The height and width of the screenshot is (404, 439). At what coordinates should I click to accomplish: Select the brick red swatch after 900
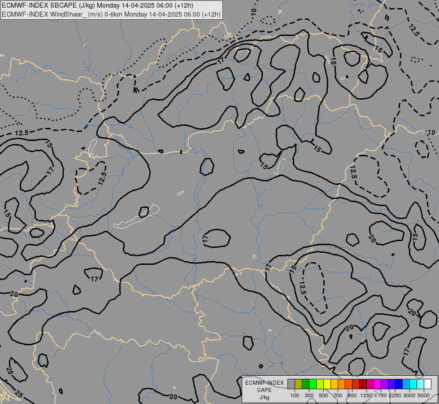(356, 384)
